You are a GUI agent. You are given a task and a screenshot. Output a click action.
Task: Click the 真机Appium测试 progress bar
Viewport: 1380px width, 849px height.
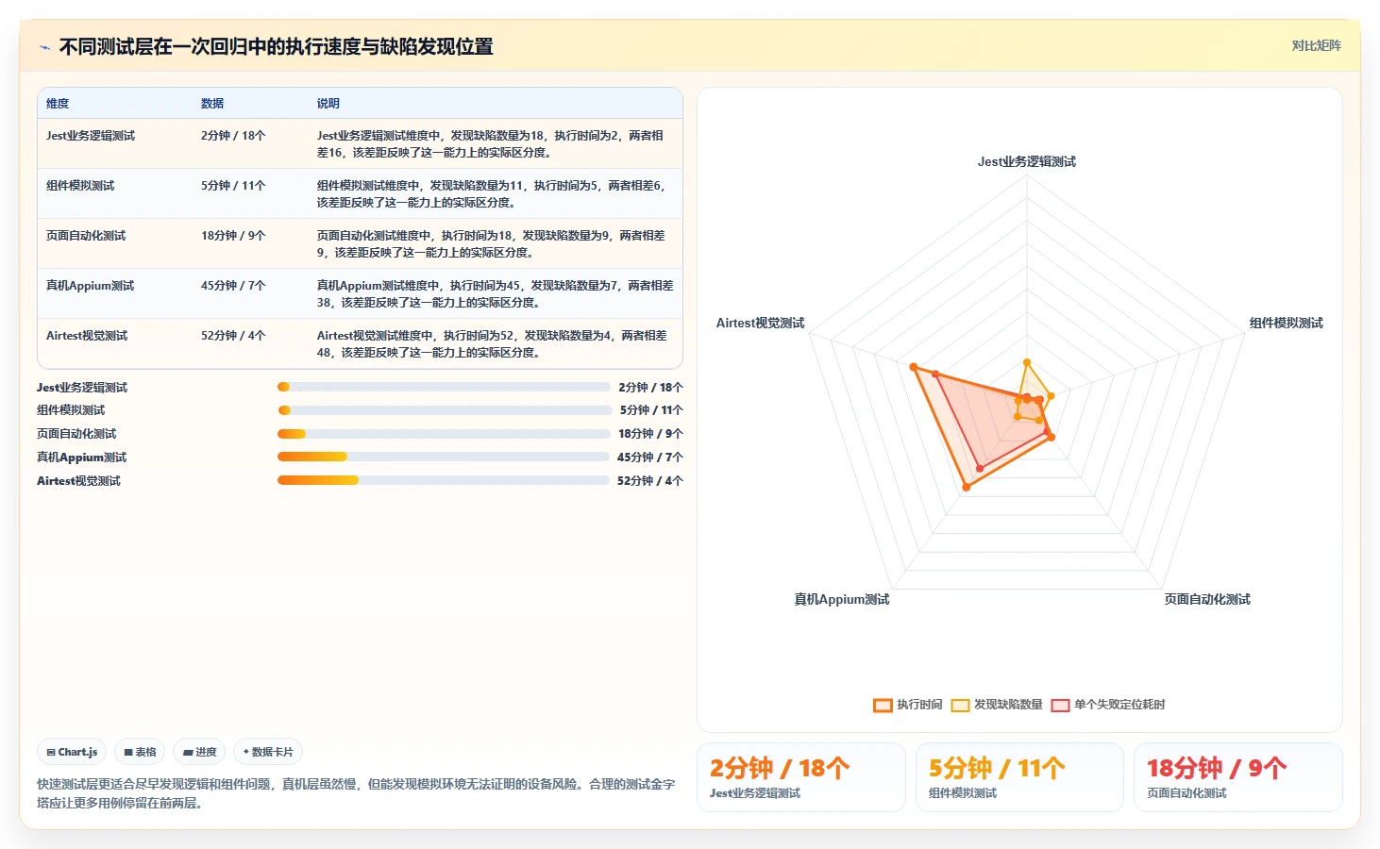(444, 457)
